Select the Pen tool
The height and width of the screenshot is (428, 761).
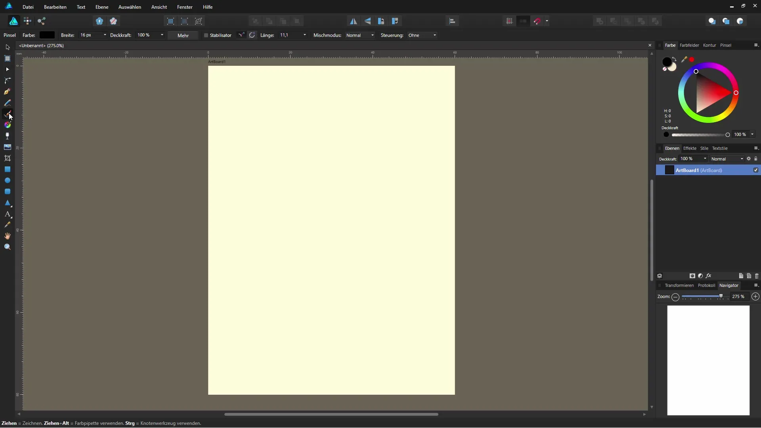click(x=8, y=92)
